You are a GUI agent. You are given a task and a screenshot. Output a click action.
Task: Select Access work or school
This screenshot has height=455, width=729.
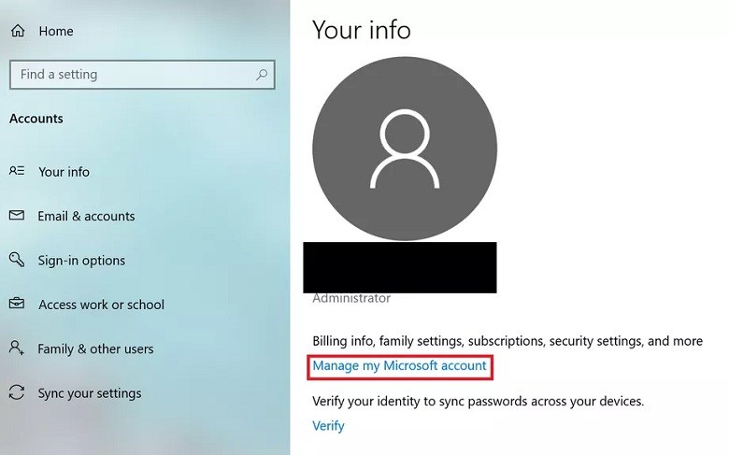tap(101, 305)
